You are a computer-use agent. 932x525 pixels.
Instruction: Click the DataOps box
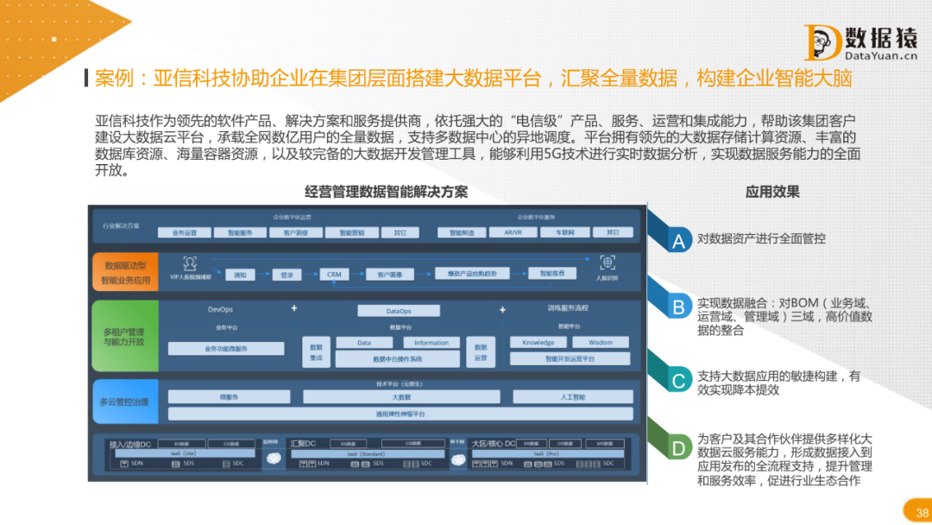point(398,311)
